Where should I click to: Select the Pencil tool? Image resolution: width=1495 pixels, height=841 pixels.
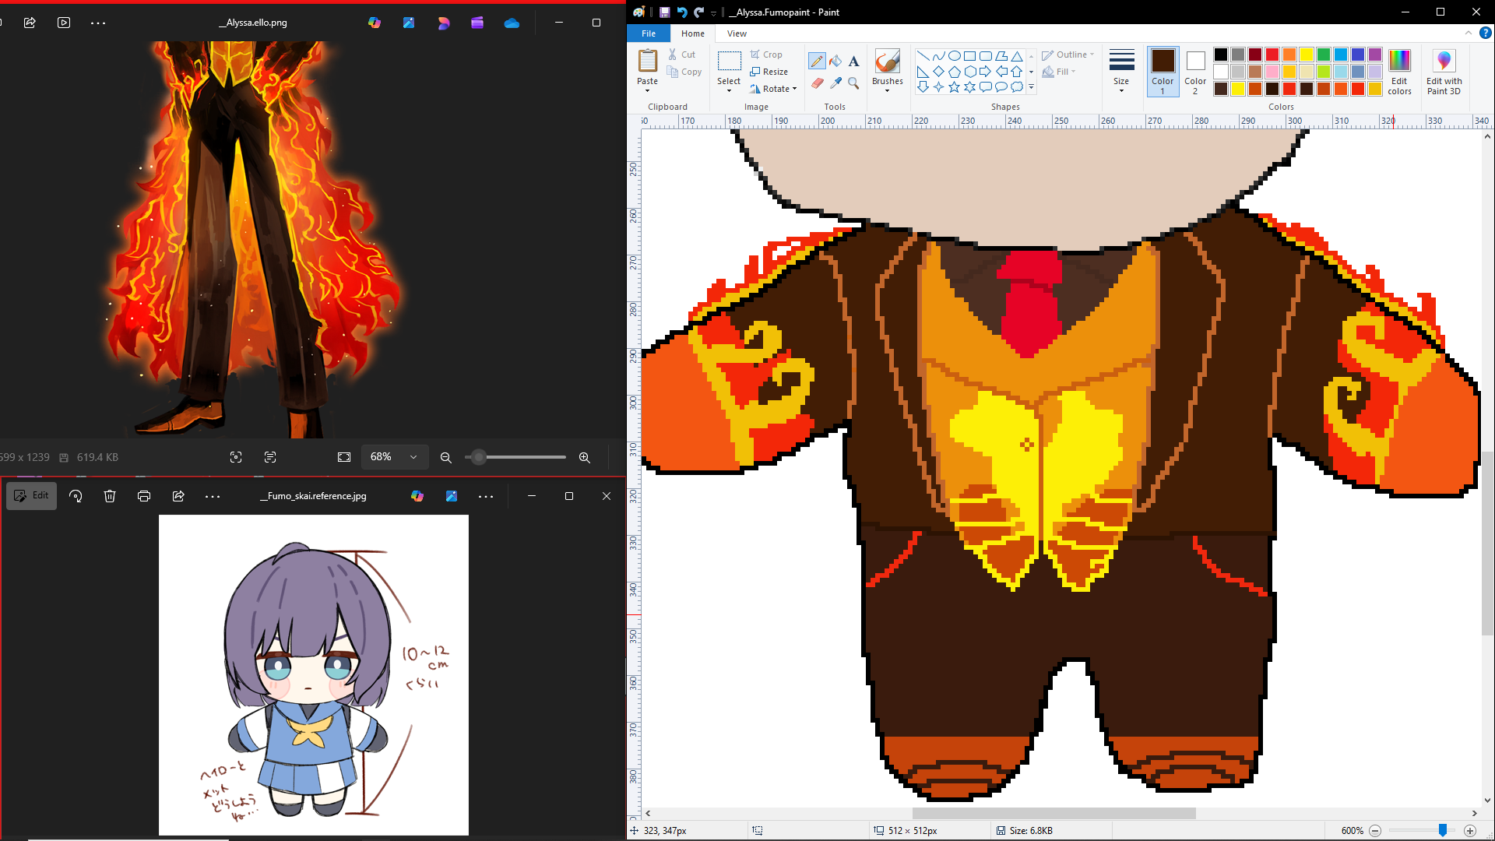coord(816,61)
